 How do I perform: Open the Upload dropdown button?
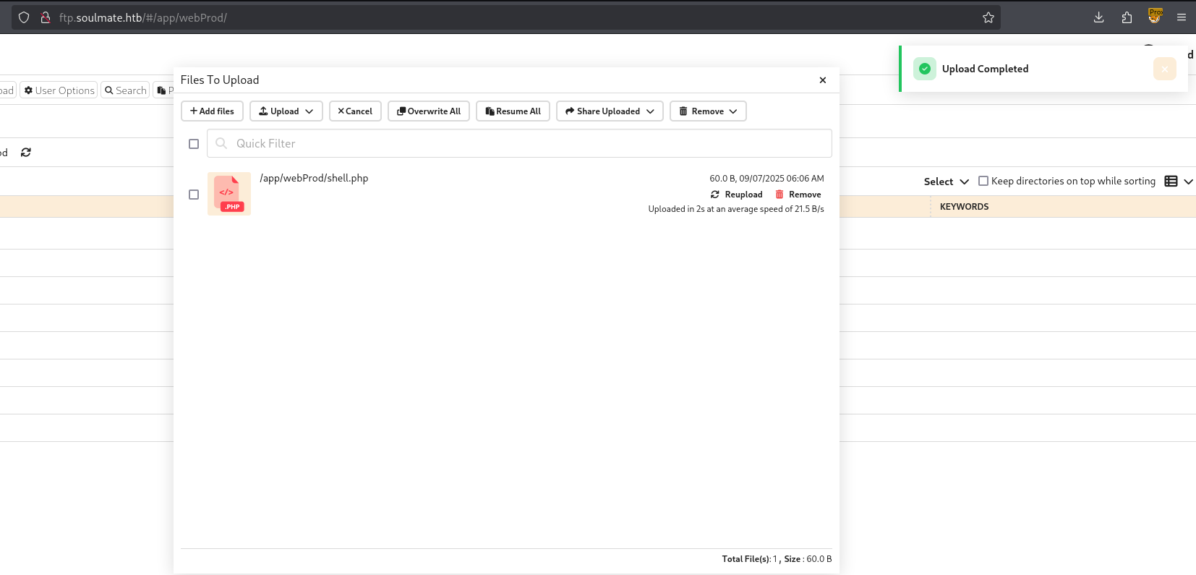coord(286,111)
